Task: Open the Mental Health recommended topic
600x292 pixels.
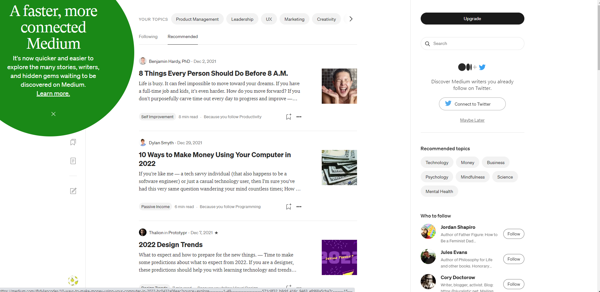Action: [439, 191]
